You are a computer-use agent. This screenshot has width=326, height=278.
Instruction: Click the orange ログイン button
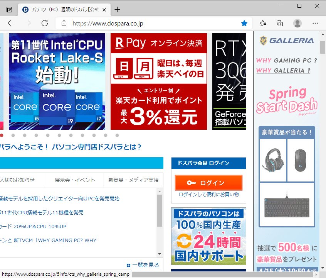[208, 183]
